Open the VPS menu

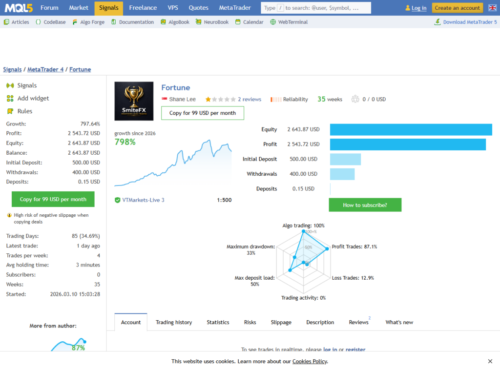pyautogui.click(x=173, y=8)
